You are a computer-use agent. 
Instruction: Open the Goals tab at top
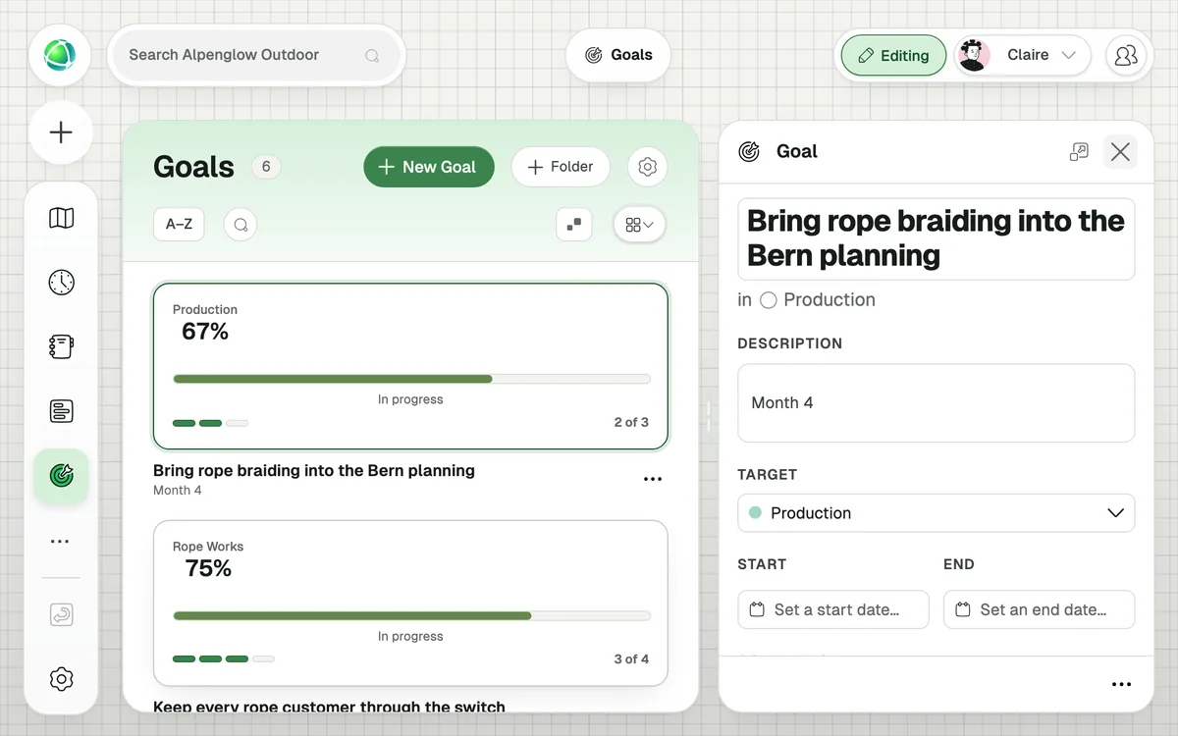click(618, 55)
